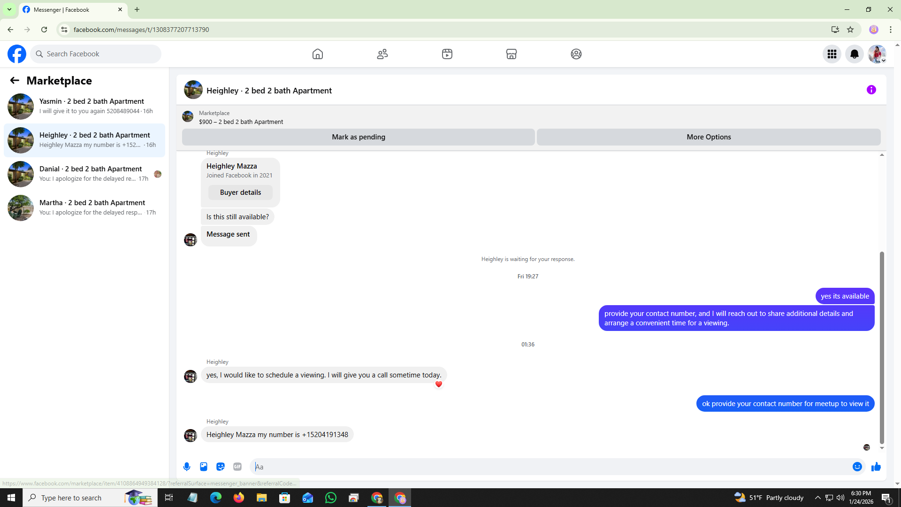Go back from Marketplace messages
Screen dimensions: 901x507
[15, 81]
